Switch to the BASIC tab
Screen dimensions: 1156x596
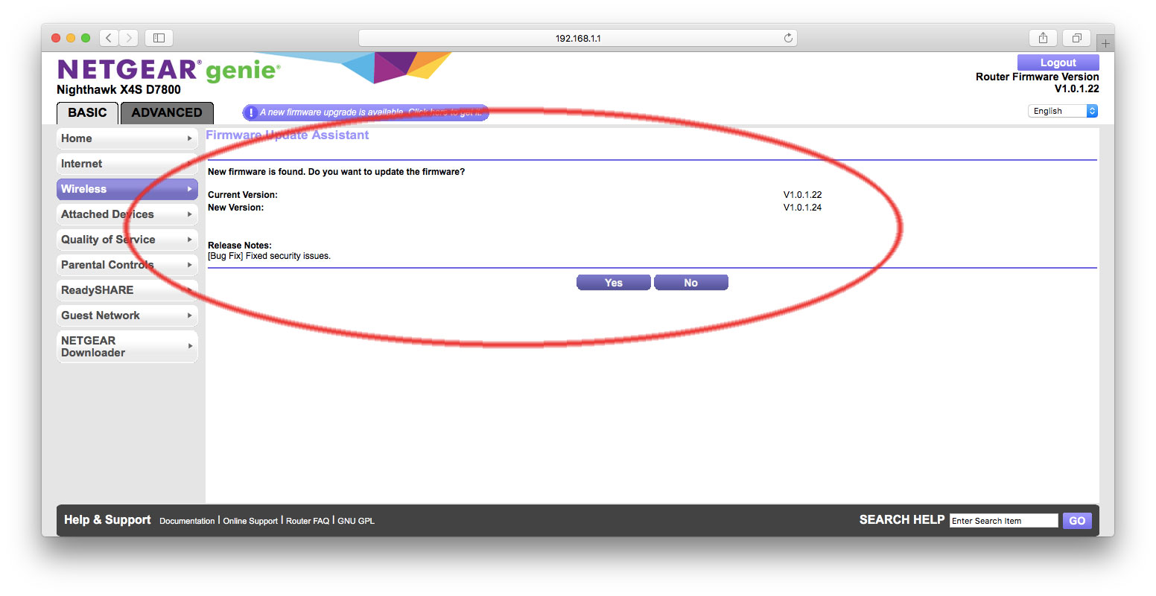pyautogui.click(x=87, y=112)
